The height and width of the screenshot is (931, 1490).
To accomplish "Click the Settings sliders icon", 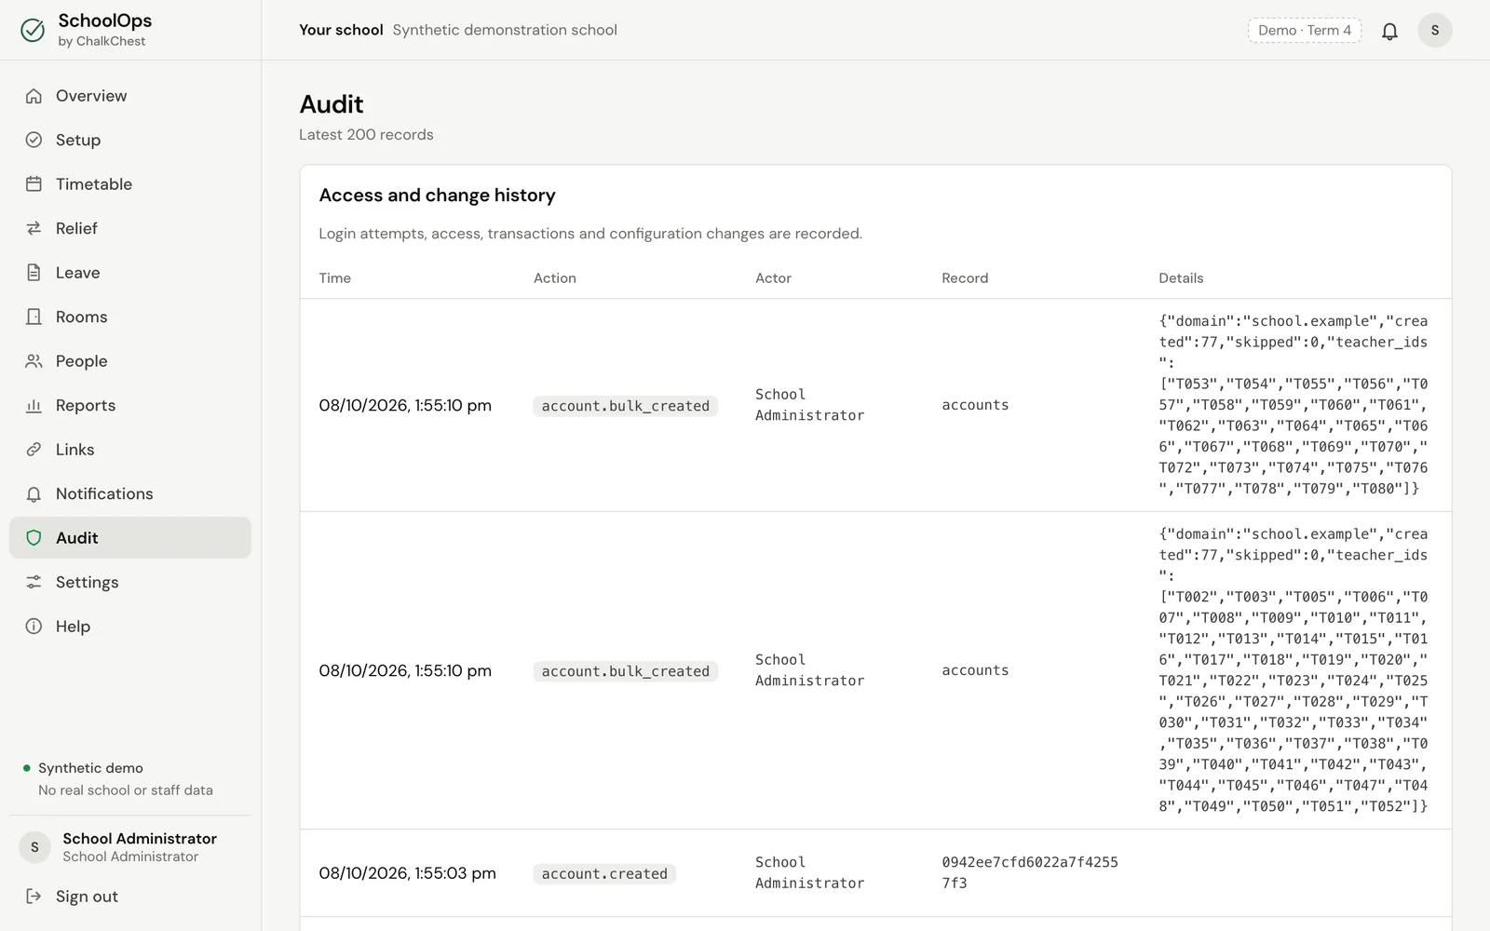I will 34,582.
